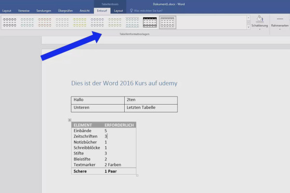Click the 'Hallo' table cell
The width and height of the screenshot is (290, 193).
[98, 100]
